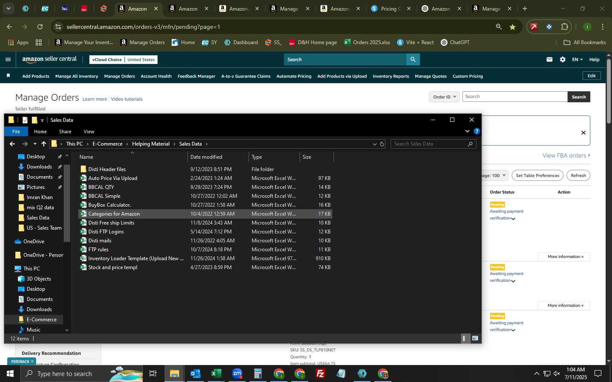This screenshot has width=612, height=382.
Task: Open the Chrome apps grid bookmark icon
Action: point(39,42)
